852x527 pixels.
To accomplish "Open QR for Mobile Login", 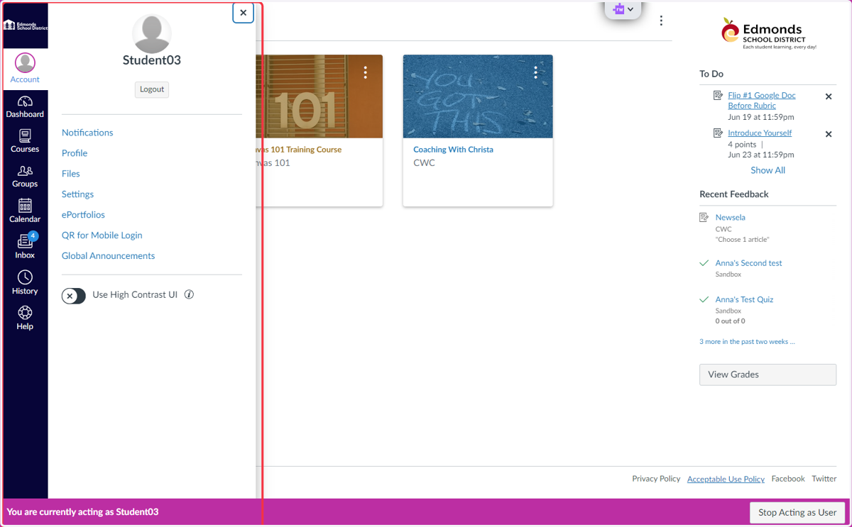I will 102,235.
